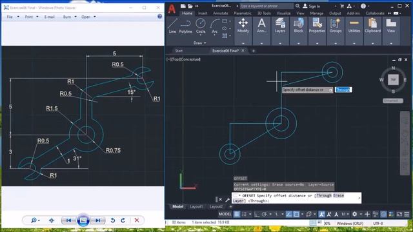Toggle ortho mode in status bar
Viewport: 413px width, 232px height.
tap(257, 214)
